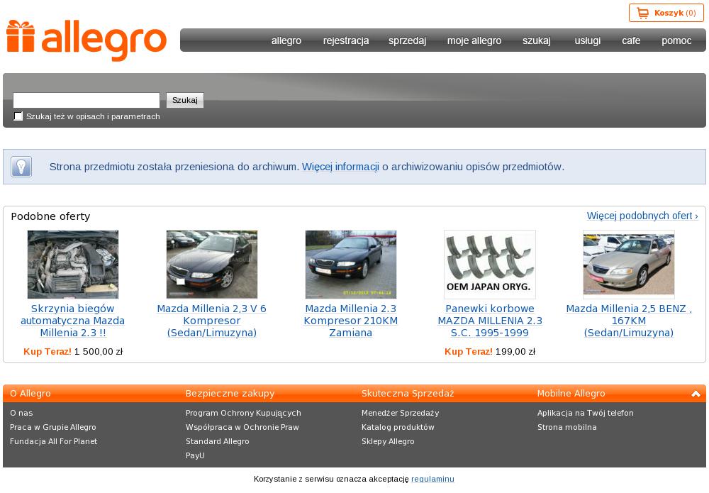The height and width of the screenshot is (493, 709).
Task: Open the usługi menu item
Action: click(587, 40)
